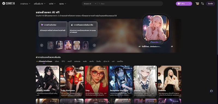Open the Isabella character card
This screenshot has height=104, width=218.
click(169, 81)
